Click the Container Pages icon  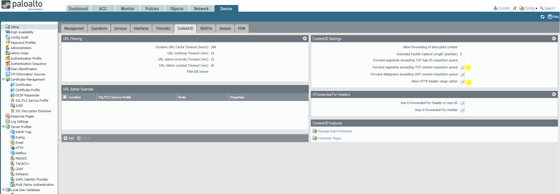[315, 138]
